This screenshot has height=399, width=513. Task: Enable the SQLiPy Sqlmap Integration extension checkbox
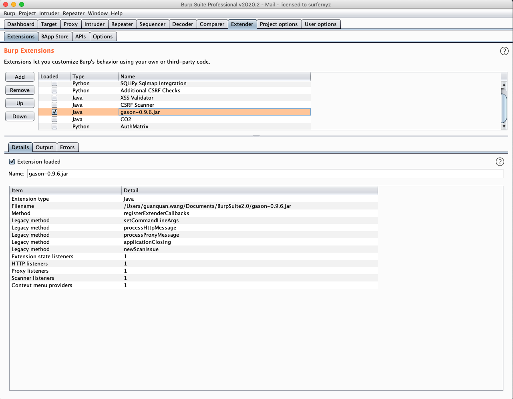[54, 84]
